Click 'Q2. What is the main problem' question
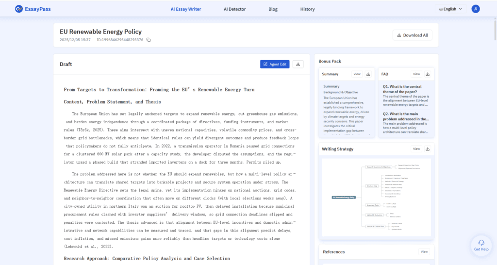Image resolution: width=497 pixels, height=265 pixels. coord(406,116)
